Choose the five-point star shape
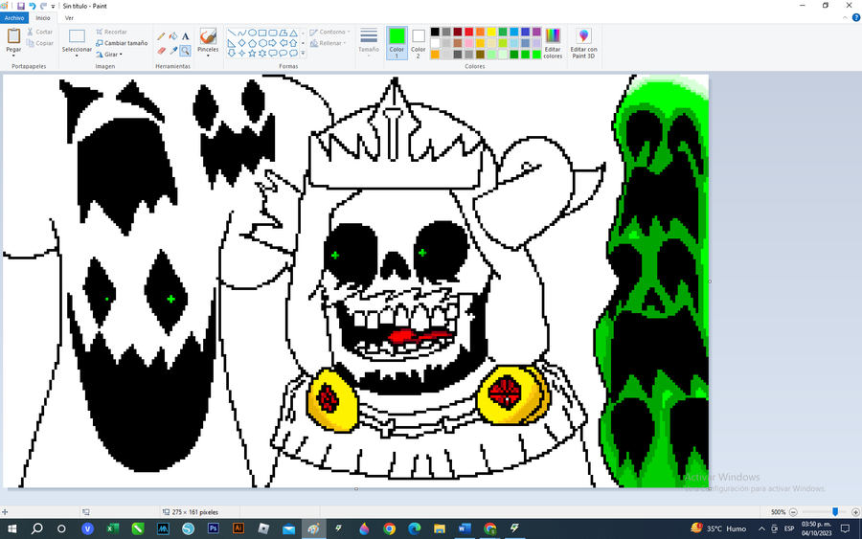The height and width of the screenshot is (539, 862). [x=252, y=54]
